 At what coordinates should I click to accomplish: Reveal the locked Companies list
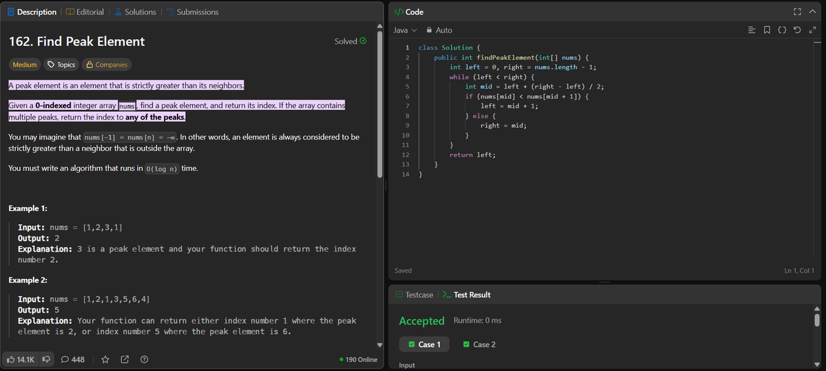point(106,65)
